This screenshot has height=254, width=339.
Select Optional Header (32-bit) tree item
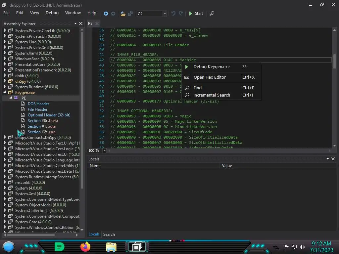[49, 115]
